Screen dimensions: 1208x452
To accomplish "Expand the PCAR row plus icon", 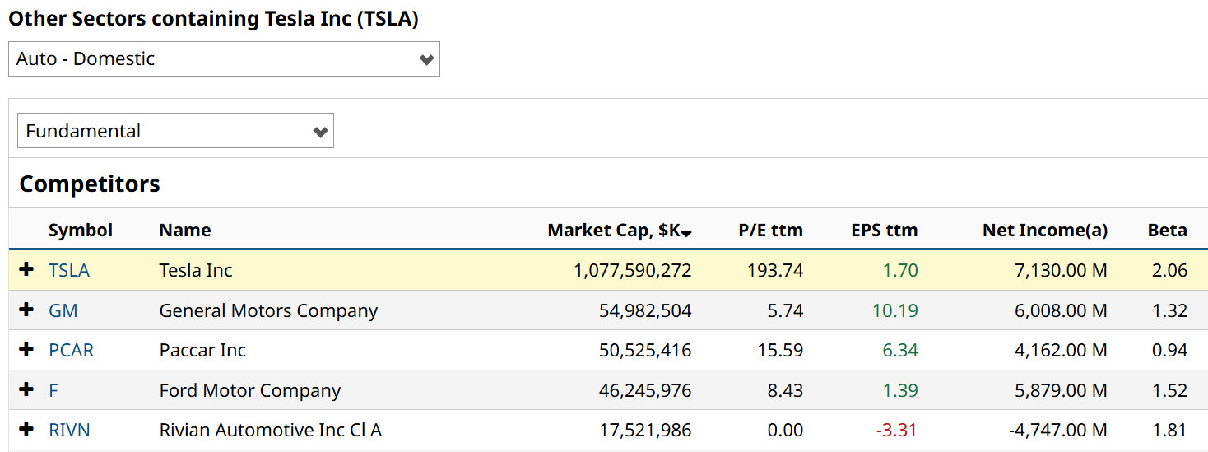I will (x=26, y=349).
